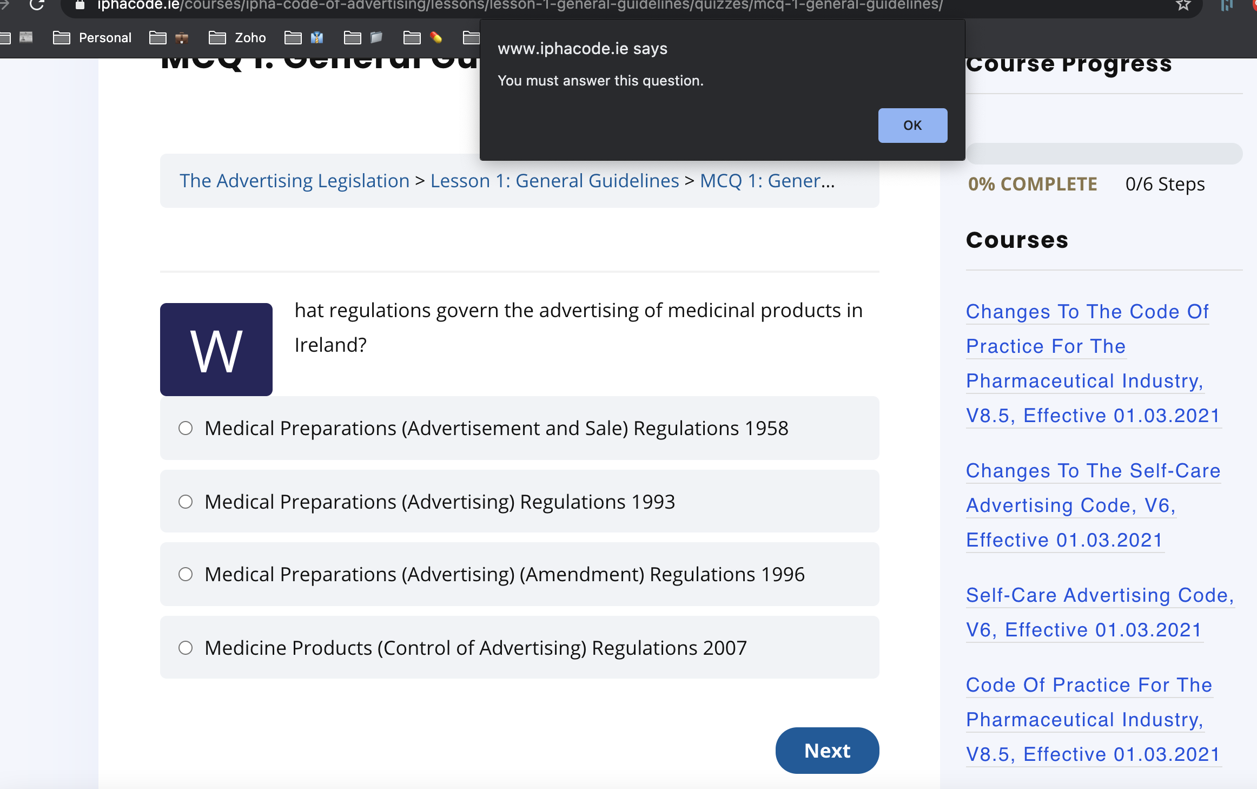Select Medical Preparations (Advertising) Regulations 1993
This screenshot has height=789, width=1257.
(186, 502)
